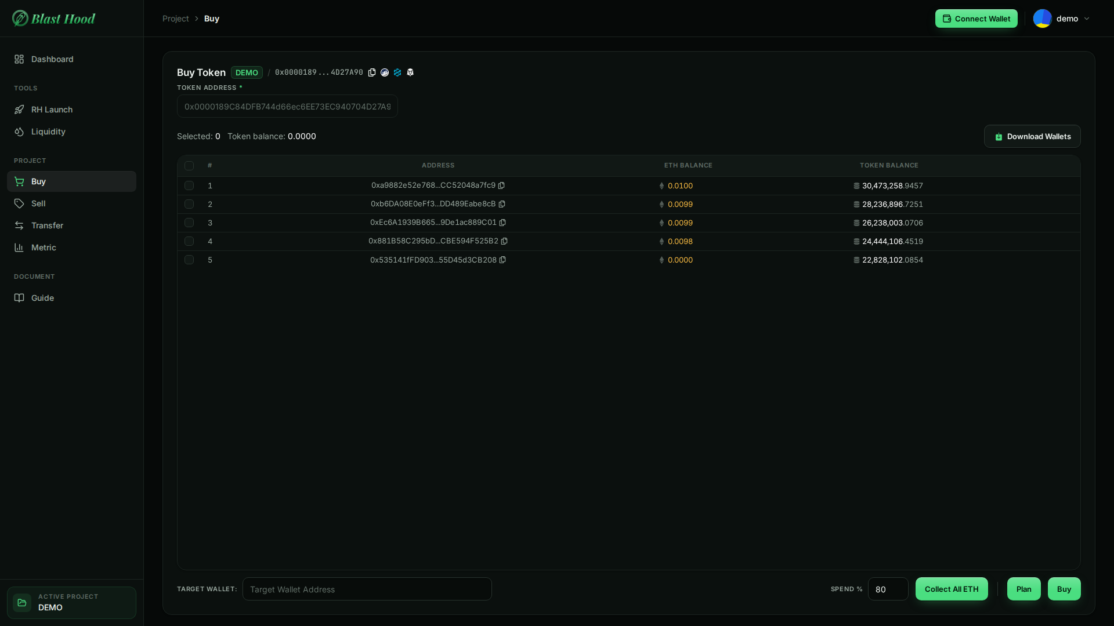
Task: Open Dashboard from the sidebar
Action: coord(71,59)
